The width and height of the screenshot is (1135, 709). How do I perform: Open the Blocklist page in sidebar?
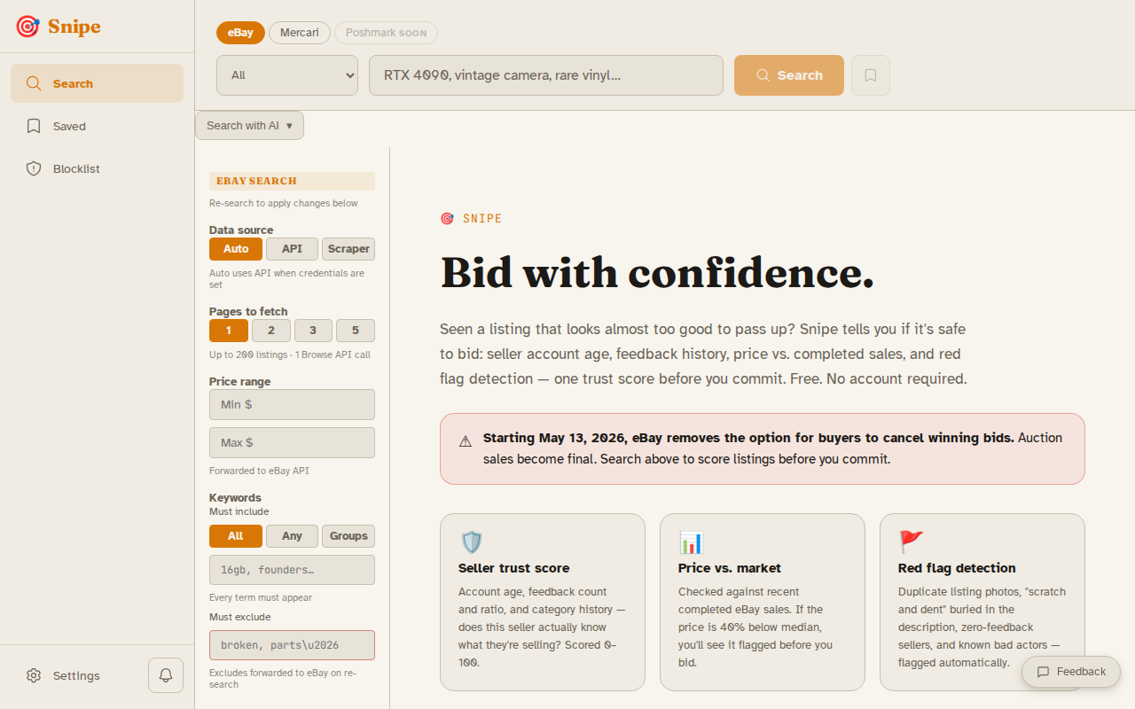click(x=97, y=168)
